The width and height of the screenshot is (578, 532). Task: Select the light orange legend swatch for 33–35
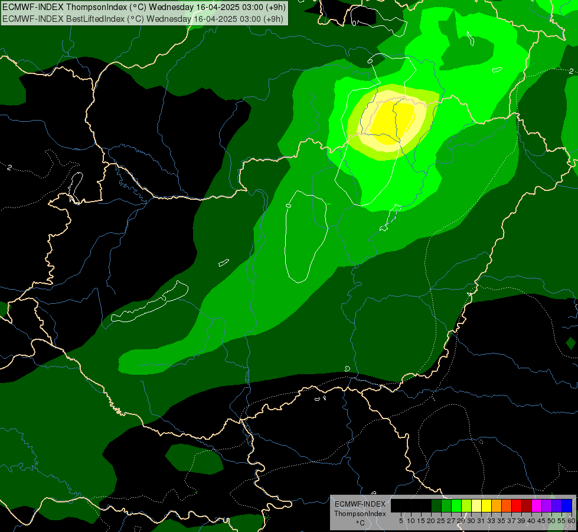497,505
